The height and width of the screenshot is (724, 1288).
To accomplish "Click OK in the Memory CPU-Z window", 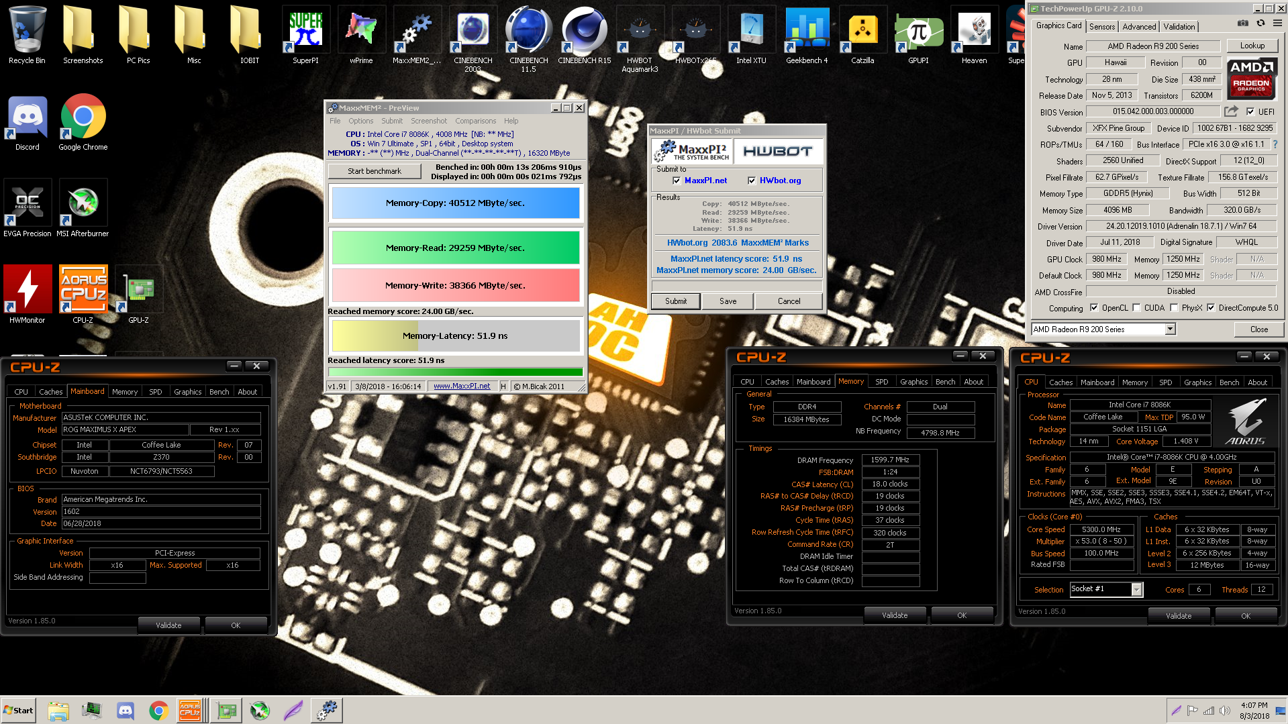I will pyautogui.click(x=962, y=615).
